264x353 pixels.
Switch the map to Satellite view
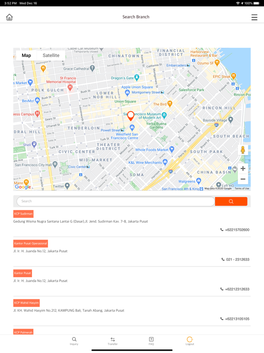tap(51, 55)
